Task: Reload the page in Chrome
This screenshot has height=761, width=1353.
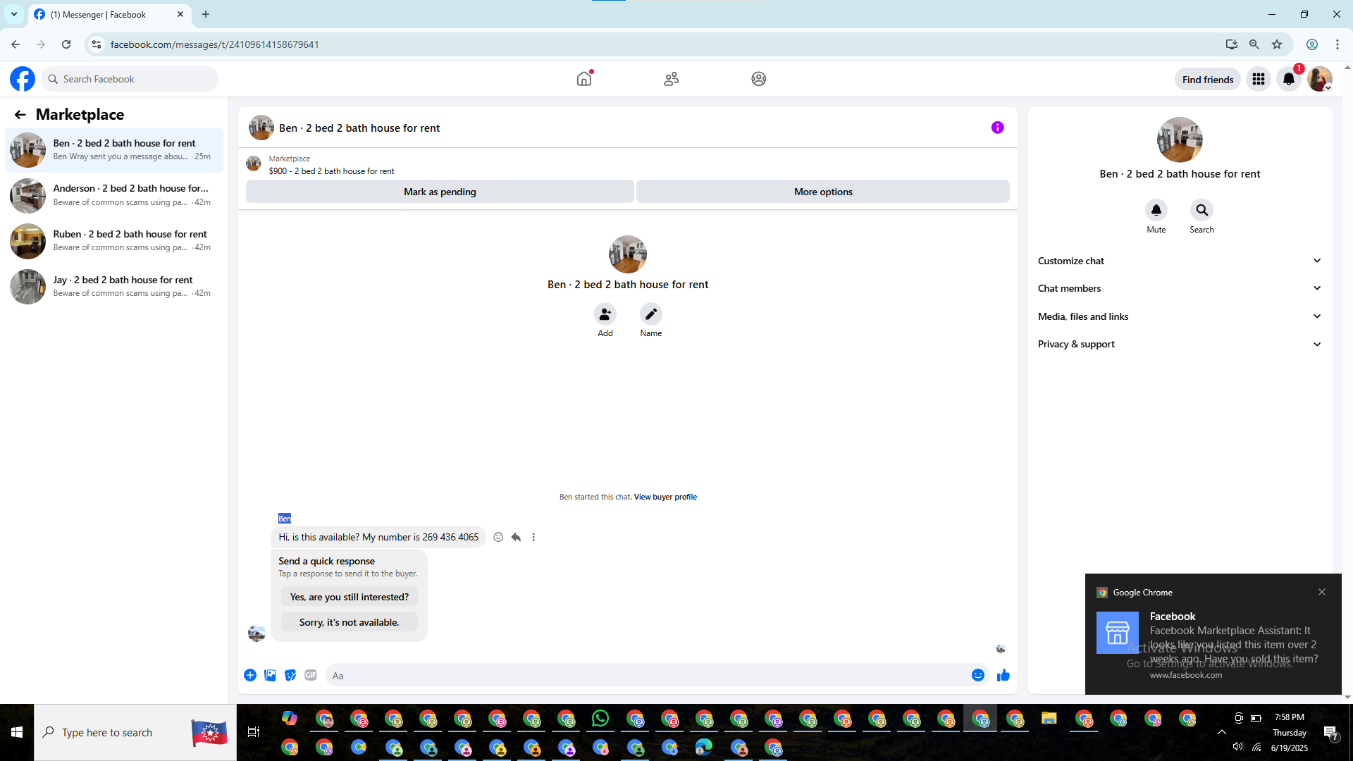Action: (66, 44)
